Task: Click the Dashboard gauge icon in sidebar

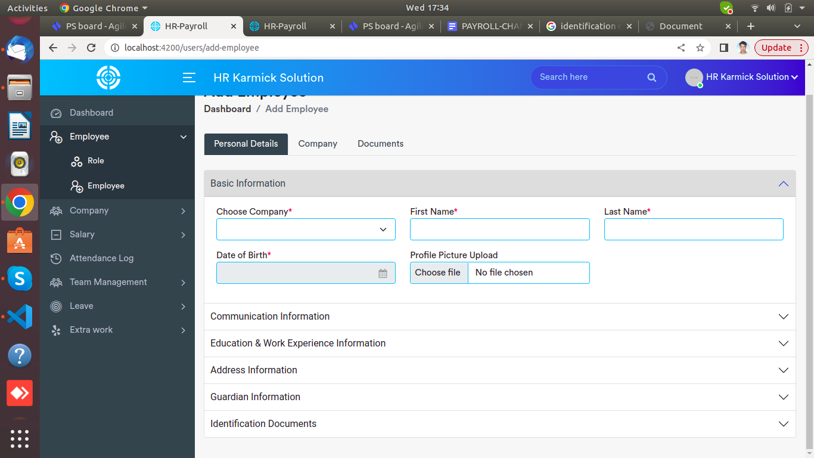Action: 56,113
